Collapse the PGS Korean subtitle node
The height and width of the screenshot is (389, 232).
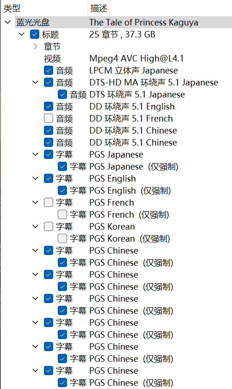pyautogui.click(x=36, y=226)
